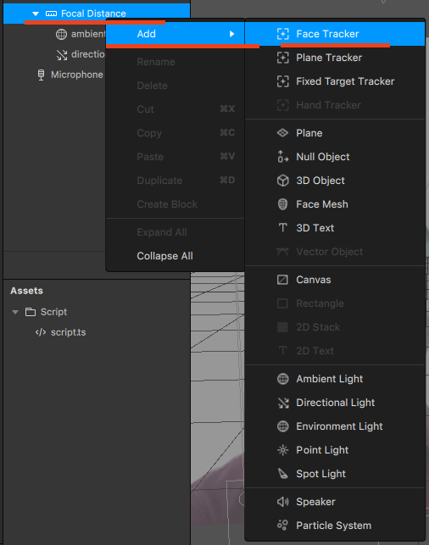This screenshot has width=429, height=545.
Task: Select Directional Light from the submenu
Action: [x=335, y=403]
